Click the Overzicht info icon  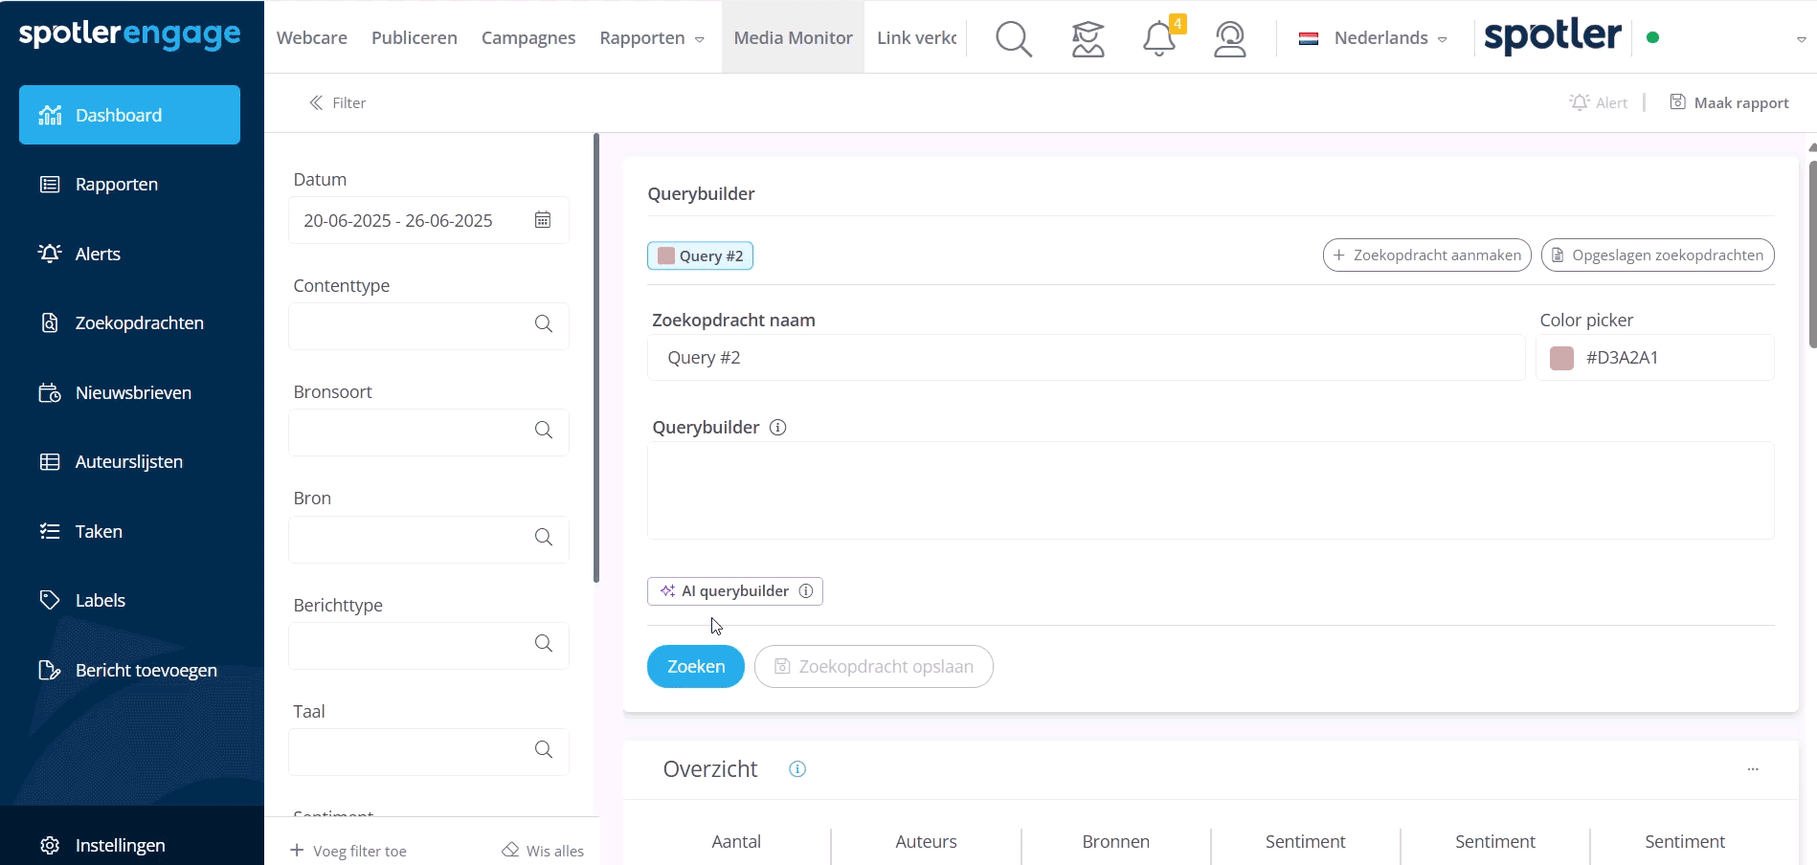point(797,769)
